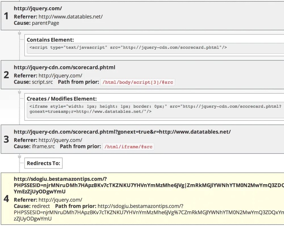Click step 3 heading with gonext=true URL
284x226 pixels.
[x=122, y=132]
